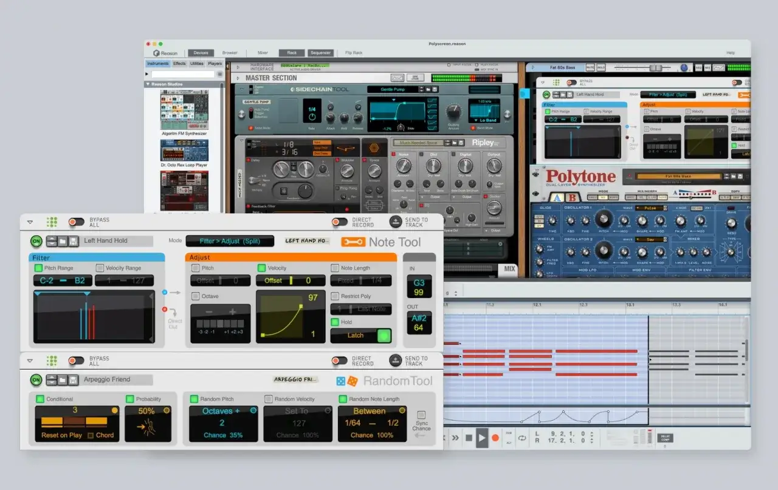The image size is (778, 490).
Task: Collapse the Reason Studios section in the browser
Action: pos(148,84)
